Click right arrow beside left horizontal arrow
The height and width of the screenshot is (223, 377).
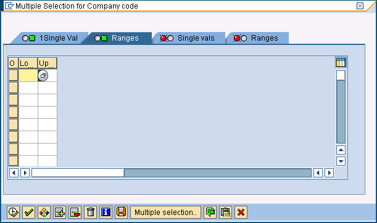25,173
